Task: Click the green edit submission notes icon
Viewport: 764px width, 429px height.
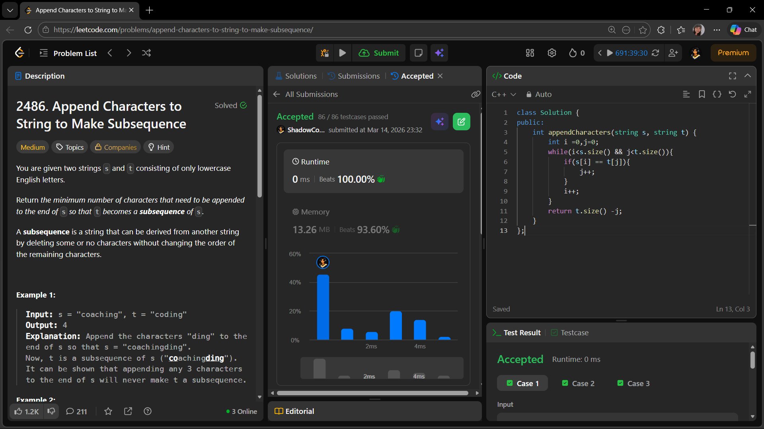Action: (461, 122)
